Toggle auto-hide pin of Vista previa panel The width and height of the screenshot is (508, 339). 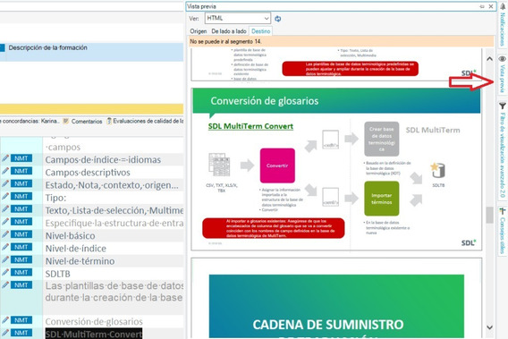tap(482, 6)
